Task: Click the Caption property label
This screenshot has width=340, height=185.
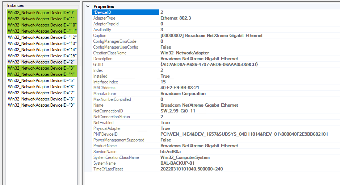Action: pyautogui.click(x=100, y=36)
